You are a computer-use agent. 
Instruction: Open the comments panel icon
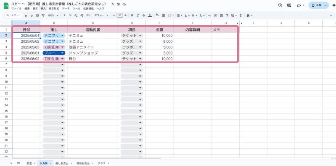(289, 5)
